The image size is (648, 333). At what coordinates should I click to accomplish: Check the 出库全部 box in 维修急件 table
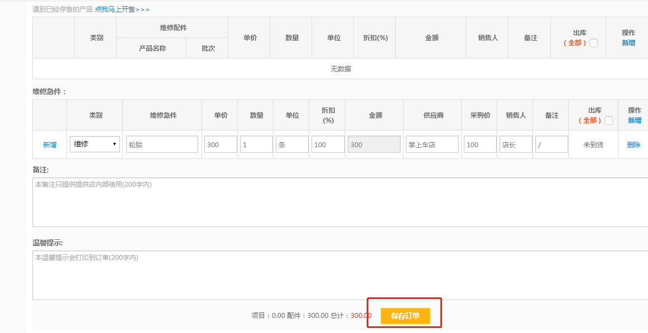tap(608, 120)
